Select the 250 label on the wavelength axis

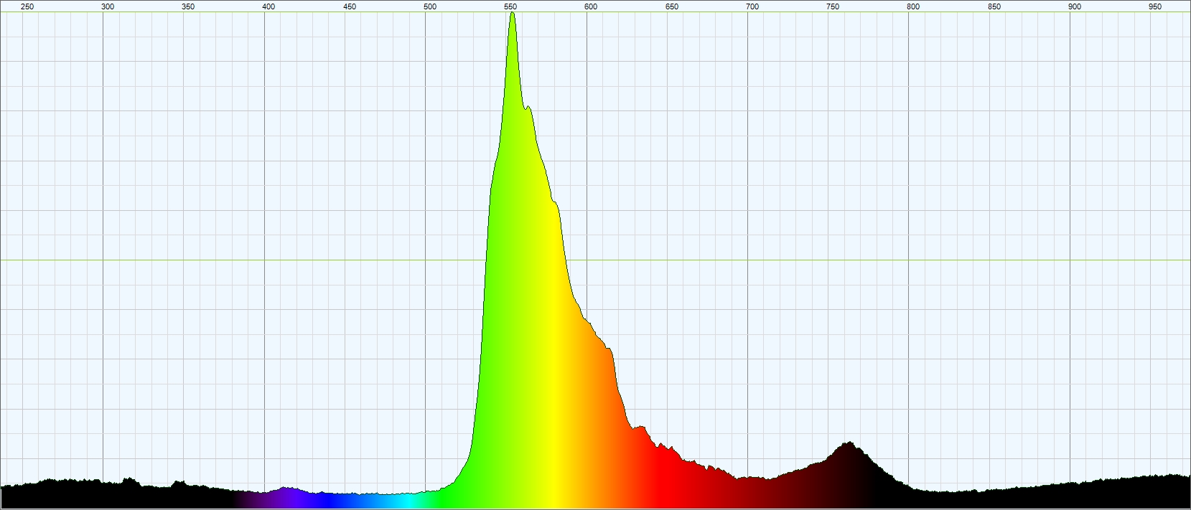(x=27, y=6)
